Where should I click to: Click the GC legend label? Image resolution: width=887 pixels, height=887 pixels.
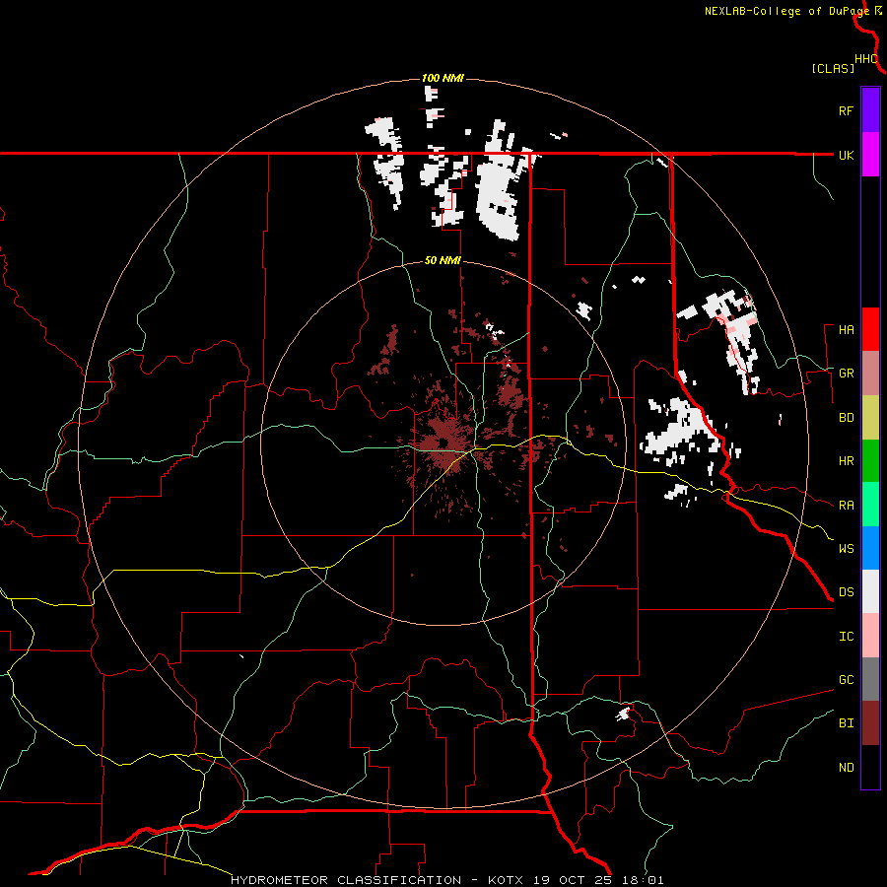(x=846, y=679)
